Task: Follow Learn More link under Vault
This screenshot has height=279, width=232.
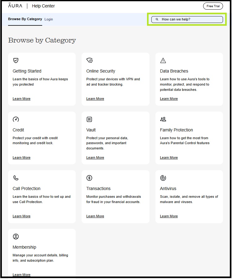Action: coord(95,158)
